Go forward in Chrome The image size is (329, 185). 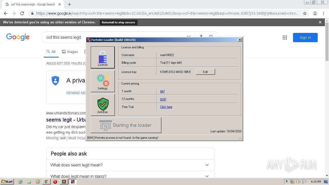click(x=14, y=13)
